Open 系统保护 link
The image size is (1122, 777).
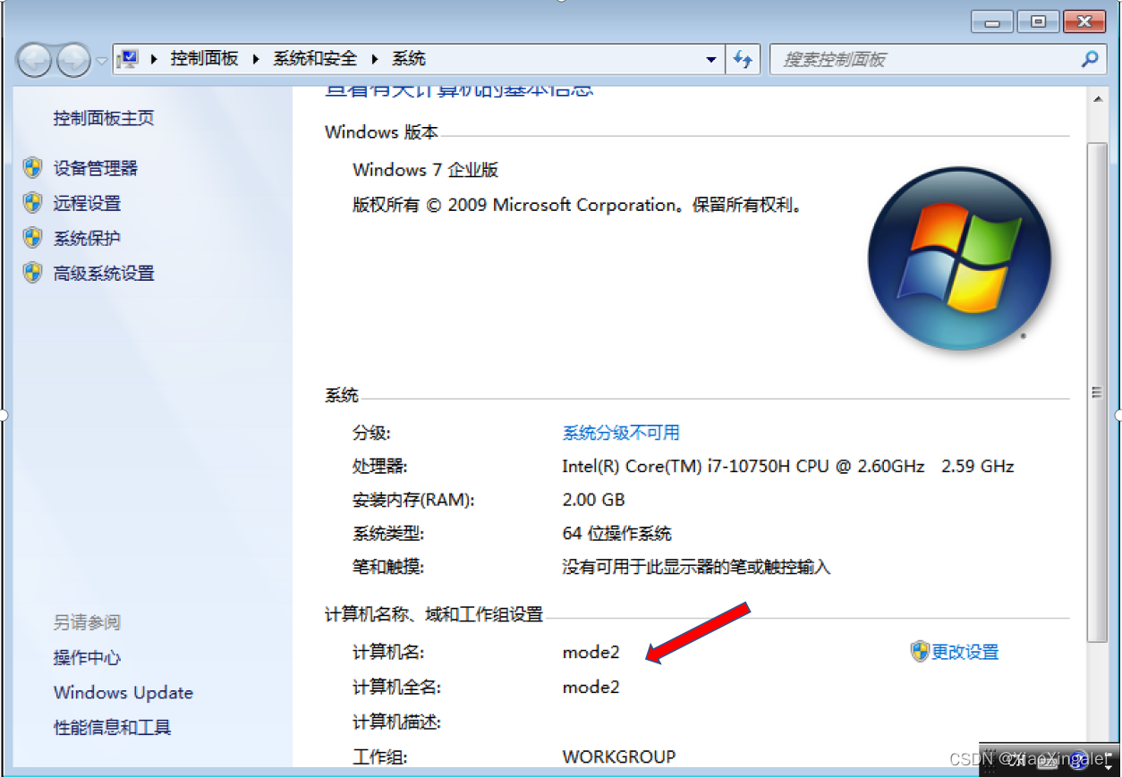[x=87, y=239]
